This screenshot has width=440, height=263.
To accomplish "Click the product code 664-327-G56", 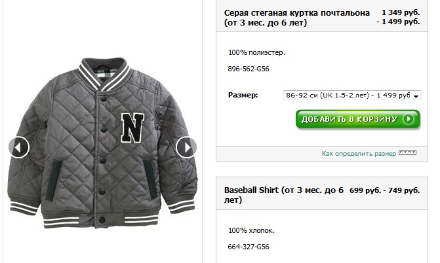I will point(249,247).
